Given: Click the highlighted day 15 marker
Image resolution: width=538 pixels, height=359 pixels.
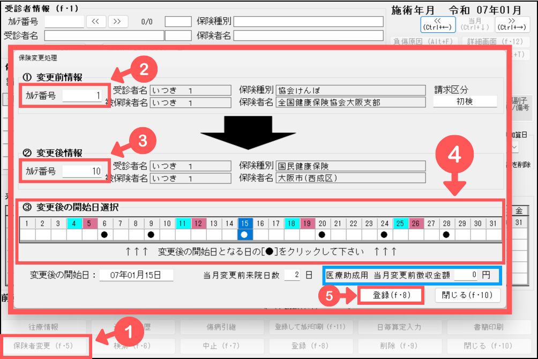Looking at the screenshot, I should click(x=244, y=235).
